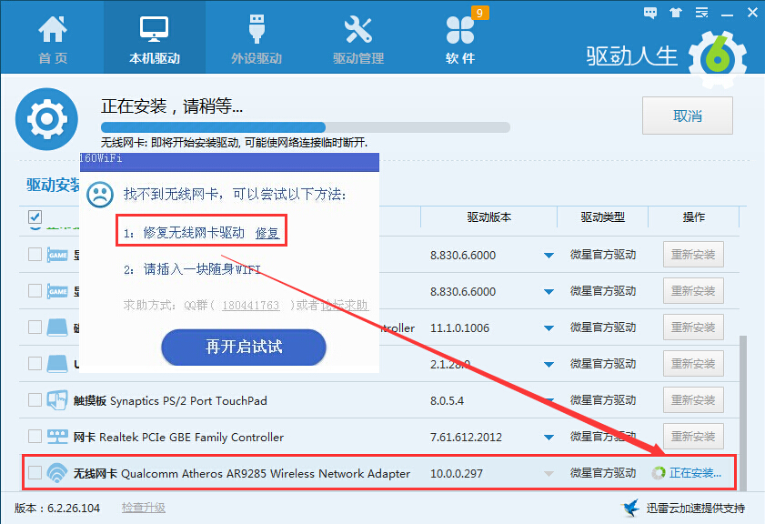Open the feedback chat bubble icon
765x524 pixels.
[x=650, y=13]
